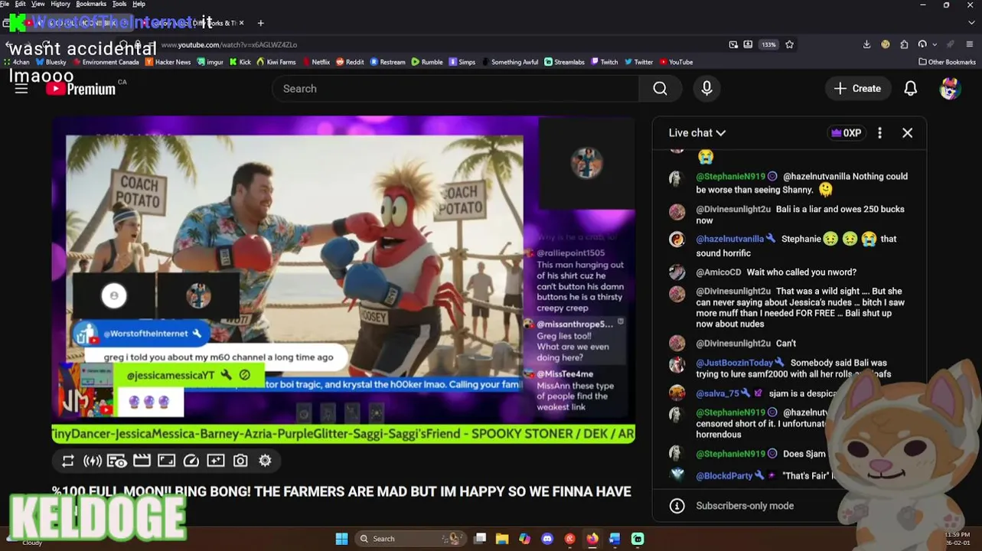Switch to Firefox in the taskbar
Screen dimensions: 982x551
click(592, 539)
